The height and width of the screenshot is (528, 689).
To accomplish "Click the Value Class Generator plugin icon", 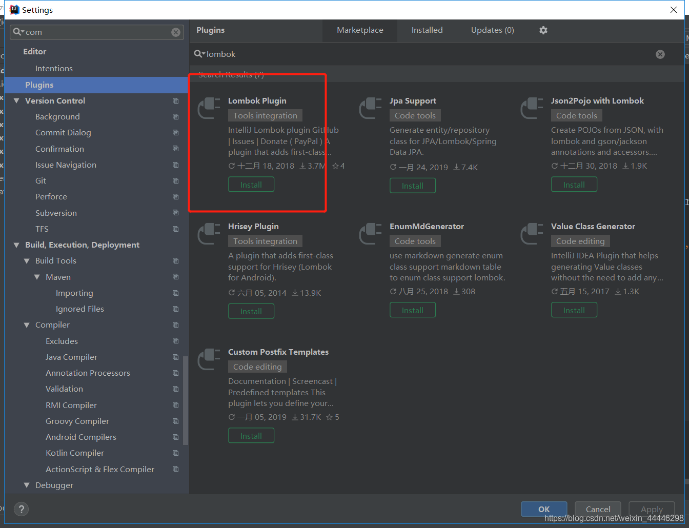I will click(532, 233).
